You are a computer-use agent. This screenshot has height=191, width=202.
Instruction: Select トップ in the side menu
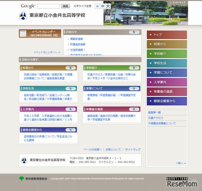[x=167, y=35]
